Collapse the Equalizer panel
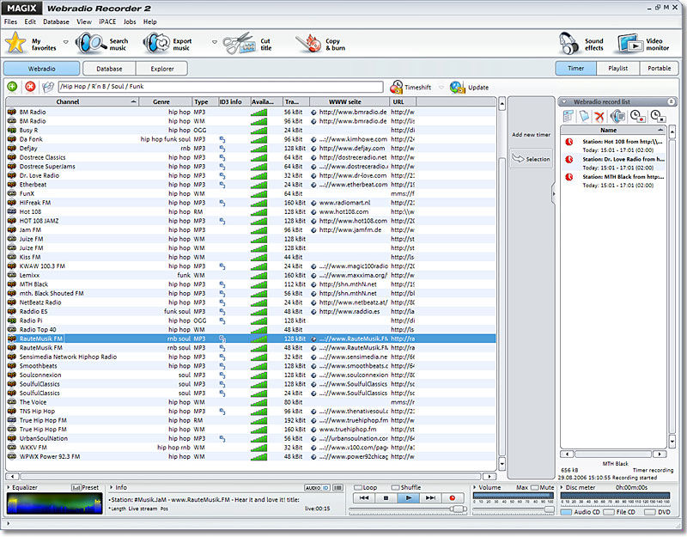The height and width of the screenshot is (537, 687). click(x=9, y=487)
